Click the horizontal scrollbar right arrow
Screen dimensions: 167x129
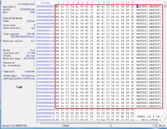pos(162,122)
